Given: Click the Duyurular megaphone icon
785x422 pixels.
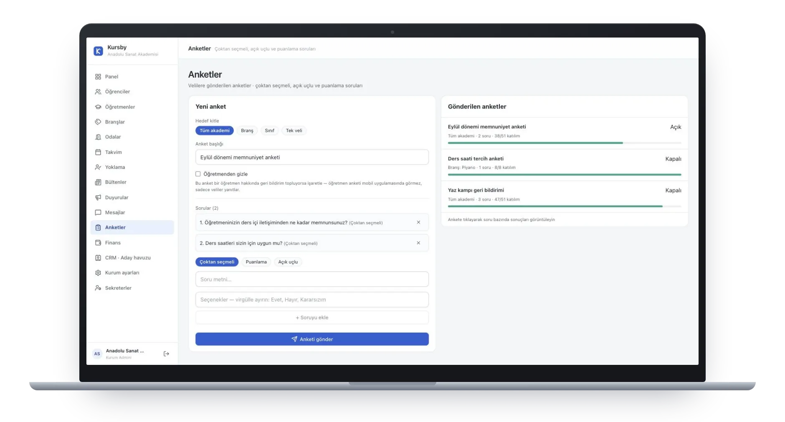Looking at the screenshot, I should [98, 198].
